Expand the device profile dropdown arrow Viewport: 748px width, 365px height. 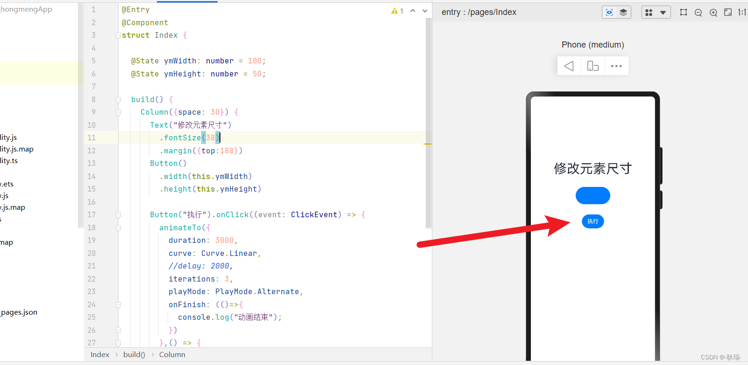(x=663, y=13)
